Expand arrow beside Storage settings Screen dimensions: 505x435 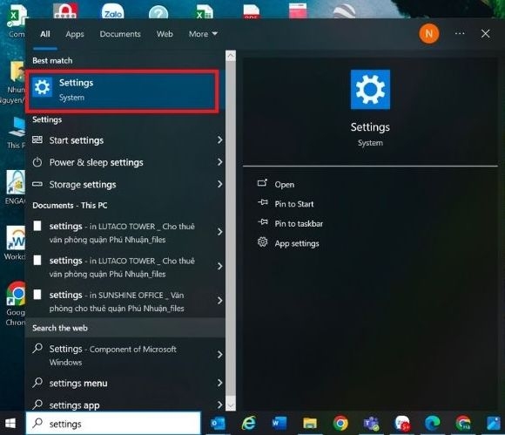220,184
